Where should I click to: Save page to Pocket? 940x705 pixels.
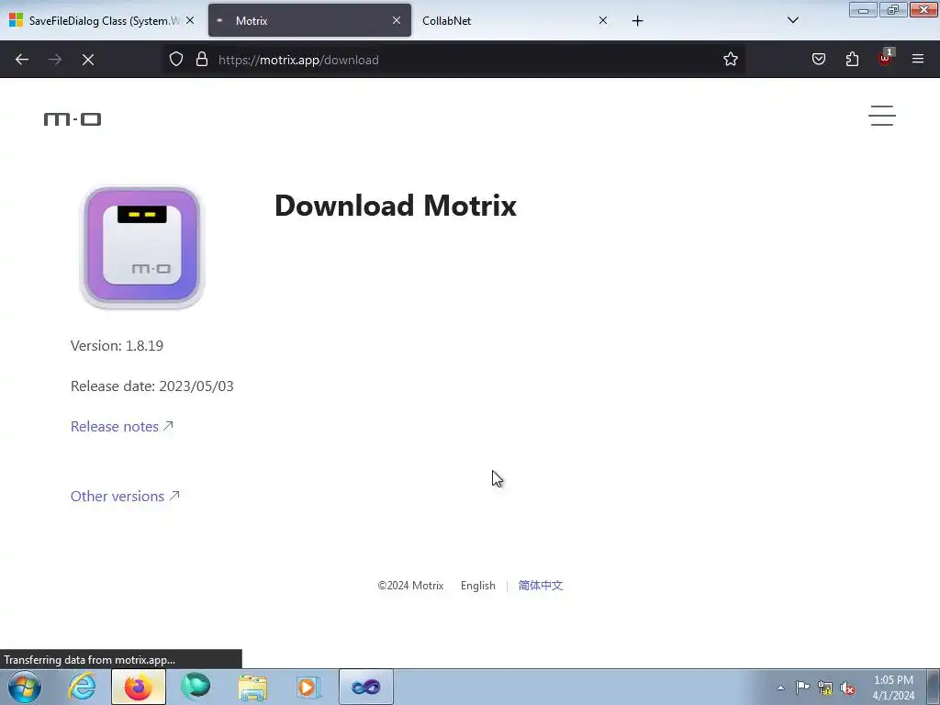(x=819, y=60)
